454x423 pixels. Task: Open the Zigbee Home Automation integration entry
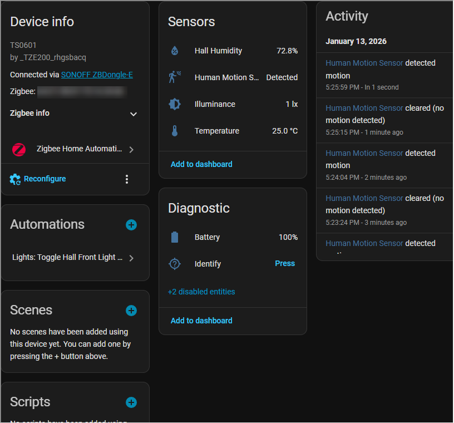[x=75, y=149]
